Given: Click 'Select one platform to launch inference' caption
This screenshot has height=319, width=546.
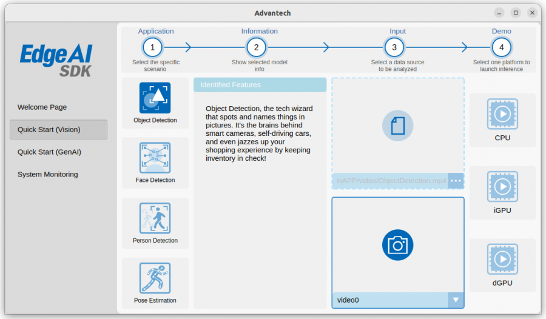Looking at the screenshot, I should [502, 65].
